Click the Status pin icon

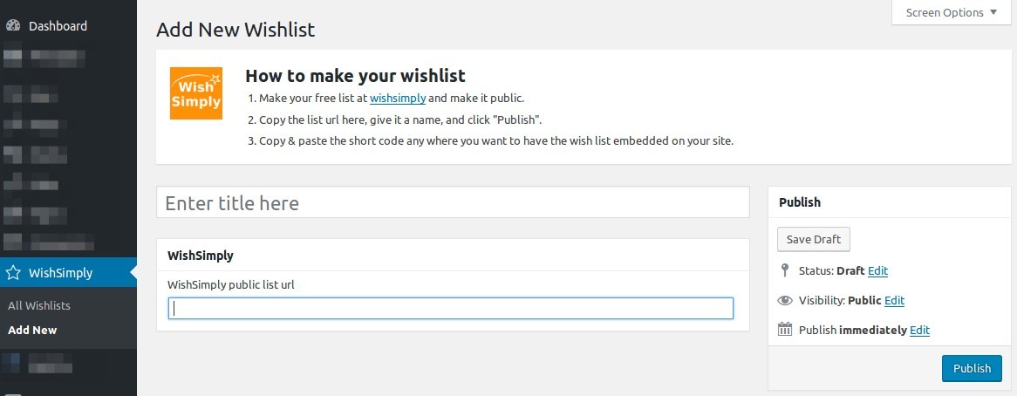(784, 270)
